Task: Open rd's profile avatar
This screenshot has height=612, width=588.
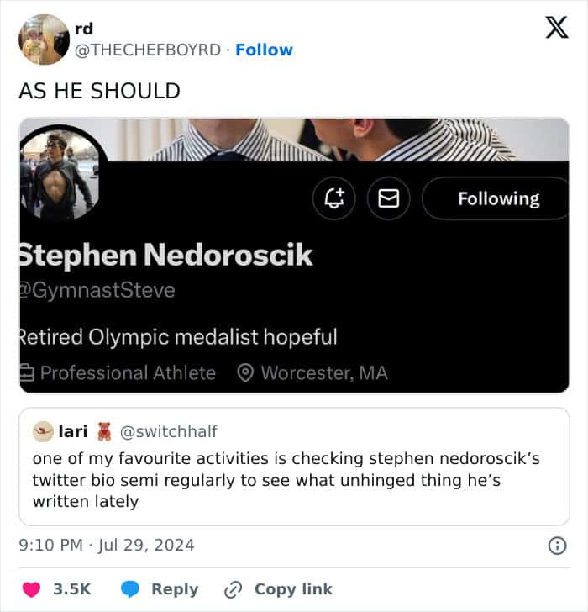Action: tap(43, 40)
